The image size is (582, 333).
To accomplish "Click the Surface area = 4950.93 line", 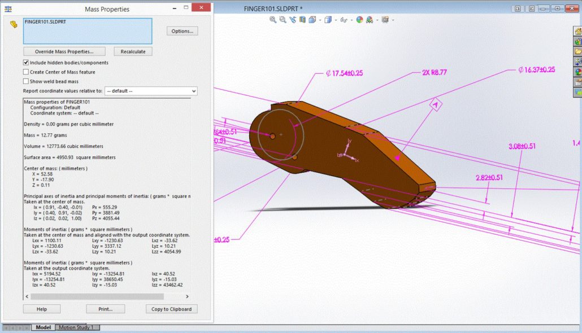I will pyautogui.click(x=70, y=157).
